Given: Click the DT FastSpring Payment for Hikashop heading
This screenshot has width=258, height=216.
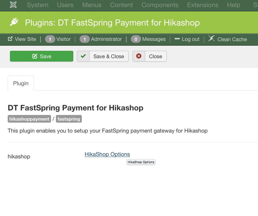Looking at the screenshot, I should [x=76, y=108].
